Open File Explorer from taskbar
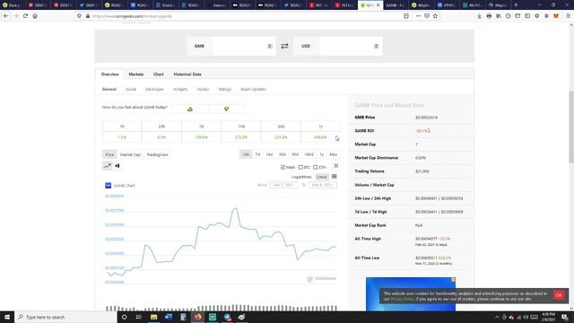Image resolution: width=574 pixels, height=323 pixels. pos(153,317)
